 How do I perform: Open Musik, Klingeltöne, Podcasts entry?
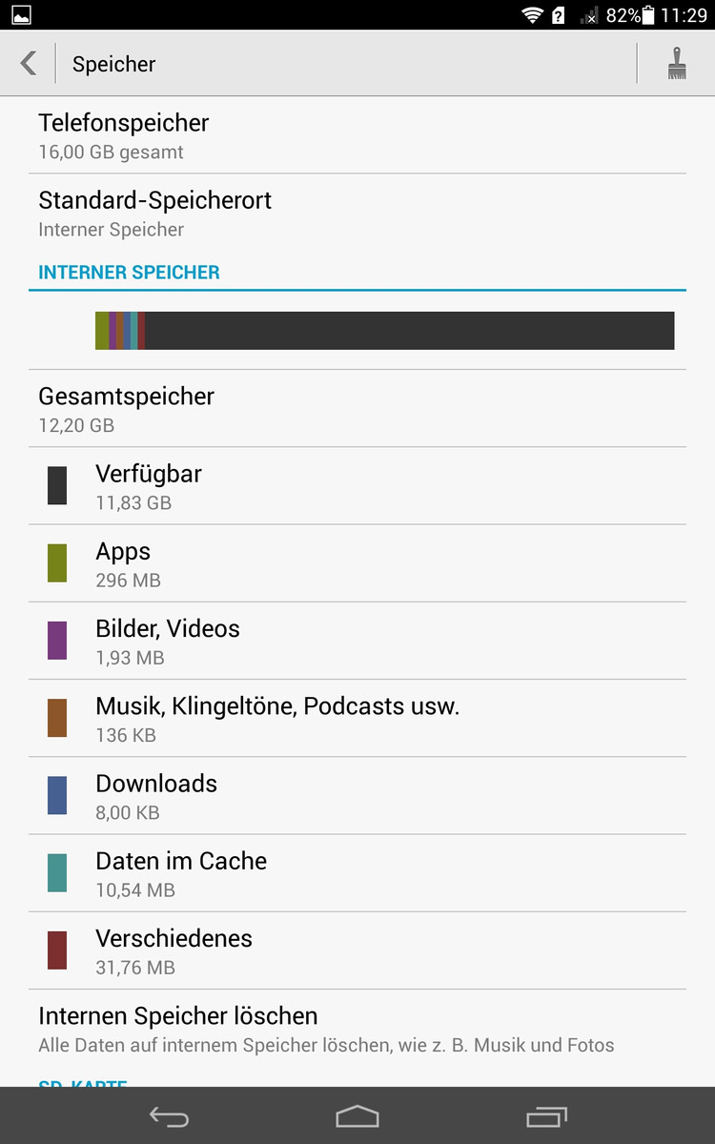(x=357, y=718)
